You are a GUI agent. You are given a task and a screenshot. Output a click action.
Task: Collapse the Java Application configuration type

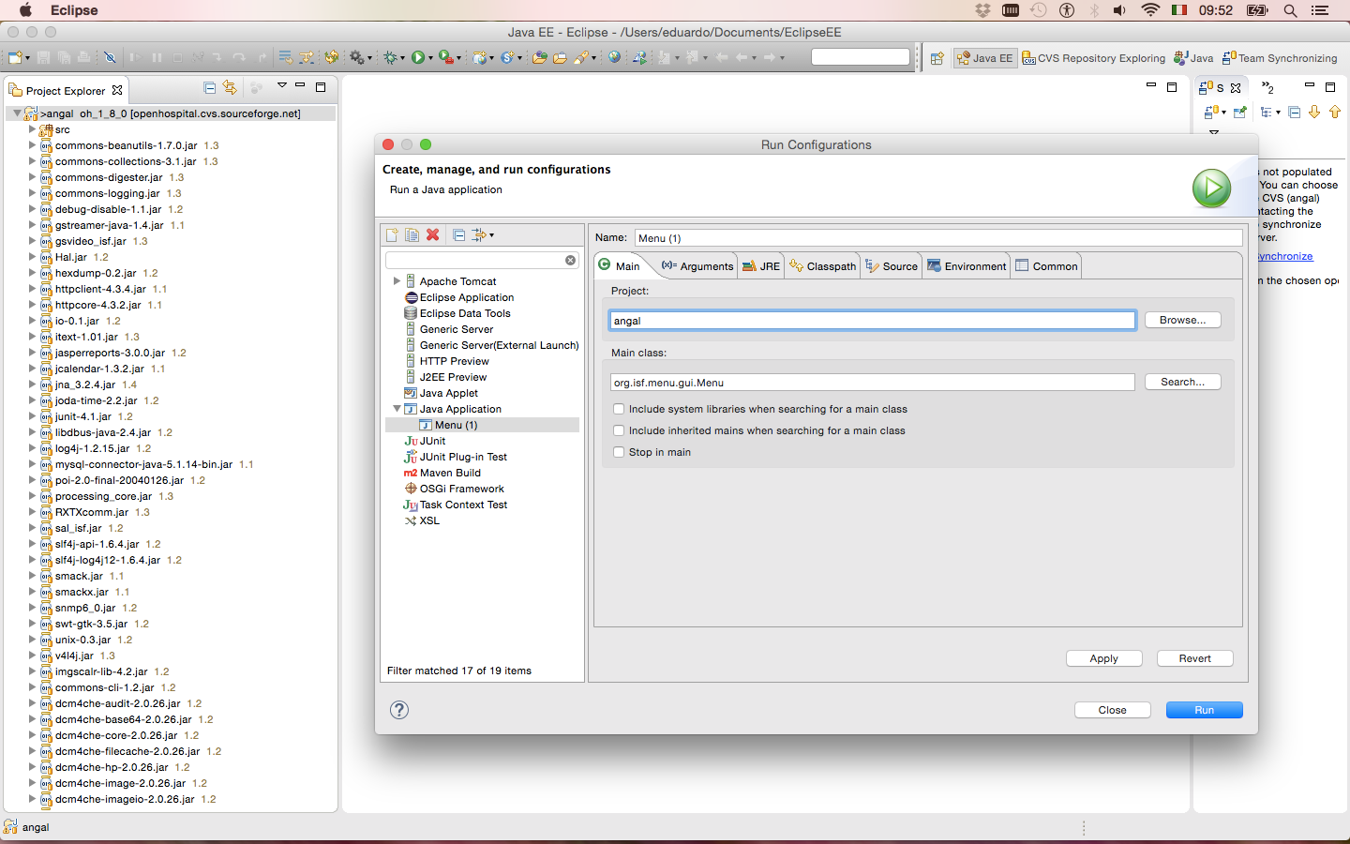coord(397,409)
